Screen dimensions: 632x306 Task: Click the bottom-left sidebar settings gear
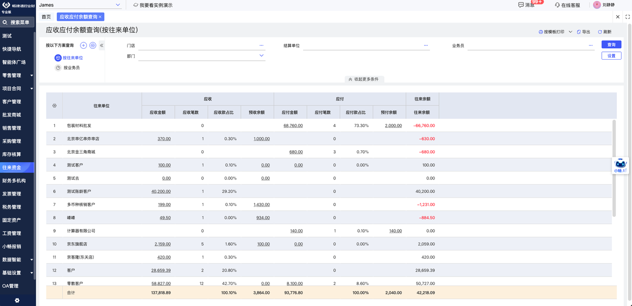click(17, 300)
